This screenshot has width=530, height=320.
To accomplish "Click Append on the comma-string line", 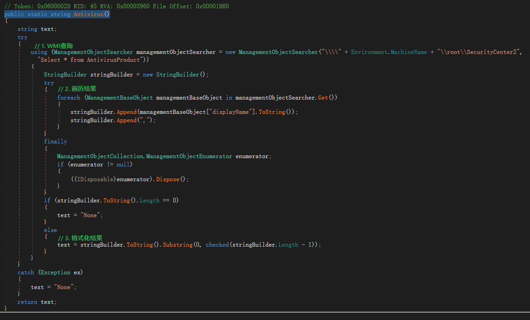I will coord(127,120).
